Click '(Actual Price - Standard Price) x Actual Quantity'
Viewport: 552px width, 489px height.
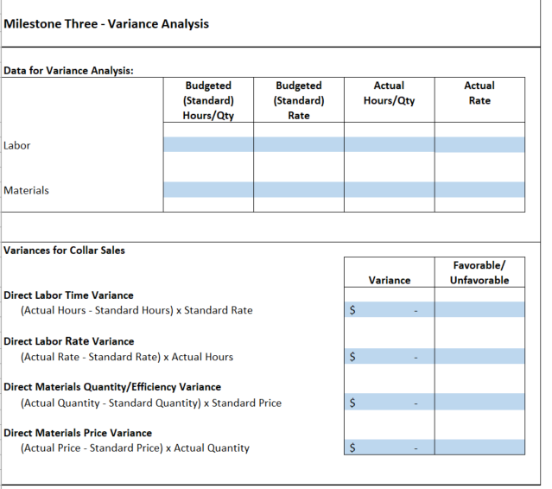click(x=135, y=448)
